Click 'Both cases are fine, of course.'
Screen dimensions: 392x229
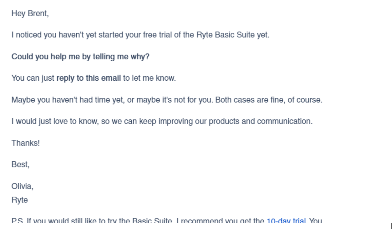[x=269, y=100]
